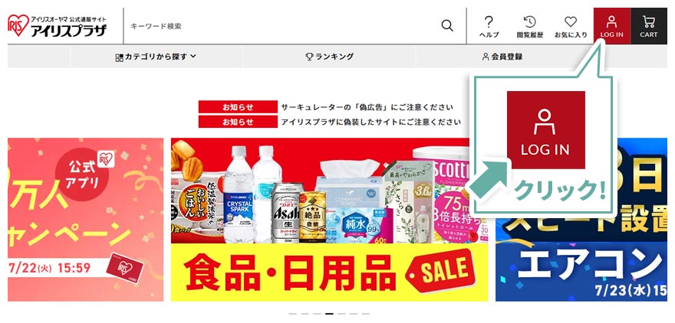The image size is (675, 323).
Task: Click the first お知らせ red label
Action: [238, 107]
